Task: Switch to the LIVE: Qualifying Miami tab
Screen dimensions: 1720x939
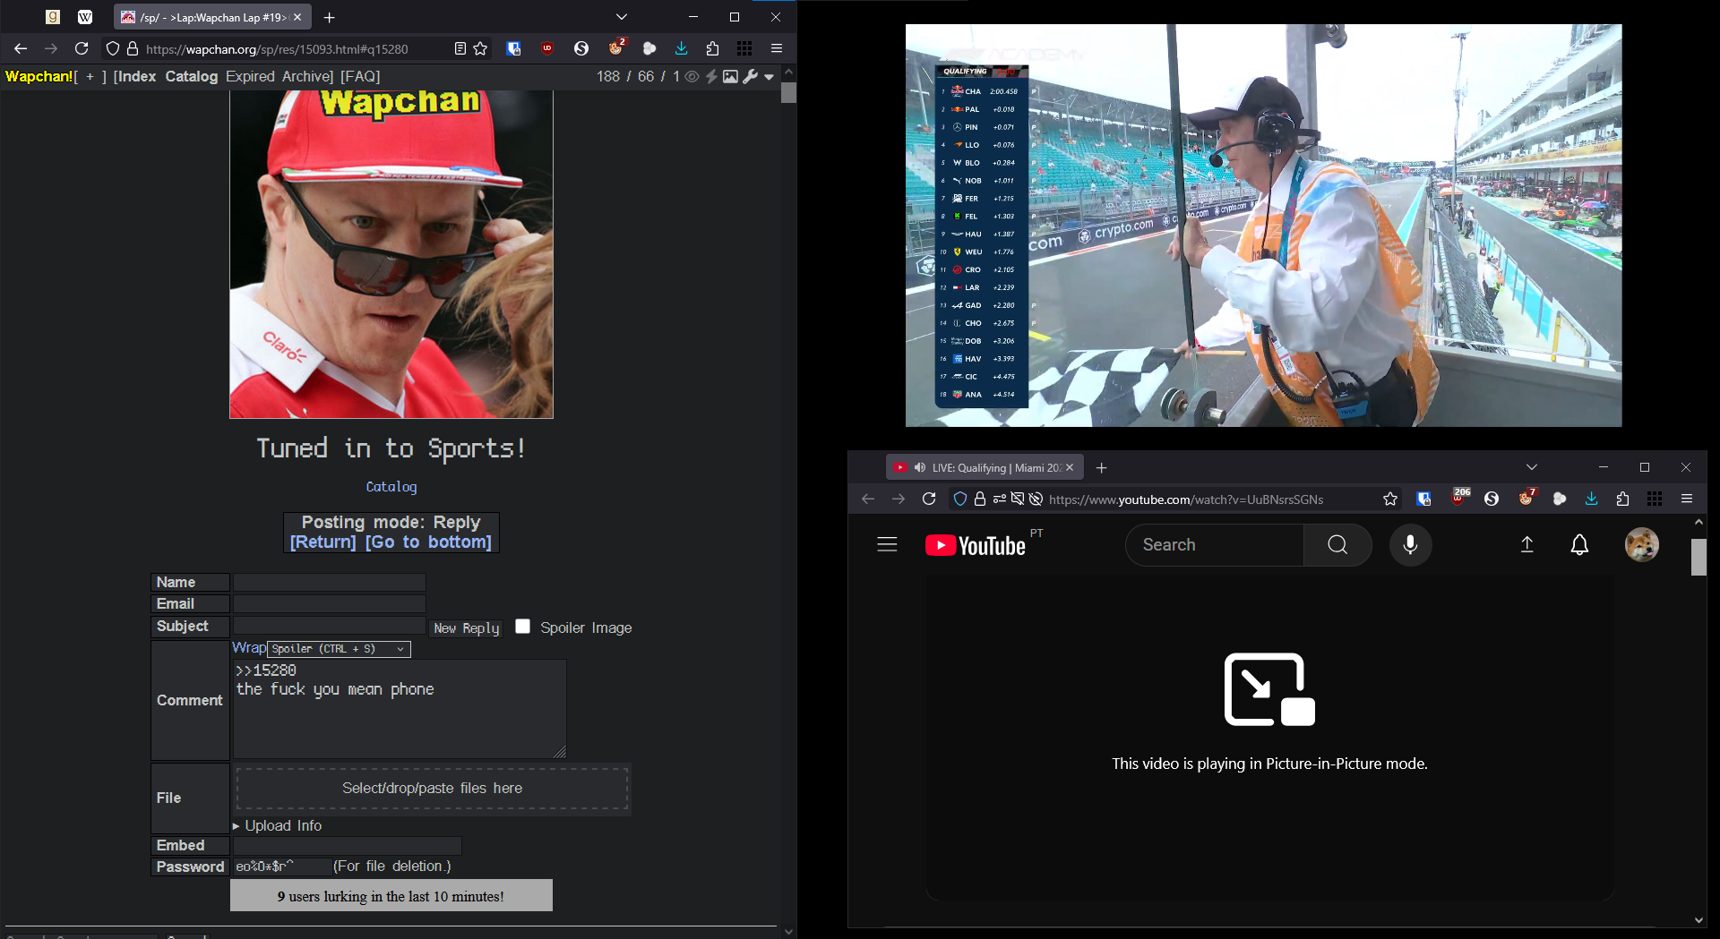Action: 984,467
